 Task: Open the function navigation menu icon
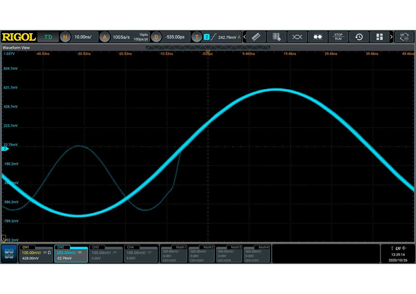9,254
